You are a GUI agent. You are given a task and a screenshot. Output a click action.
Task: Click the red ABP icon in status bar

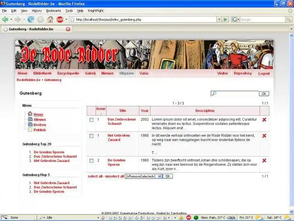189,218
